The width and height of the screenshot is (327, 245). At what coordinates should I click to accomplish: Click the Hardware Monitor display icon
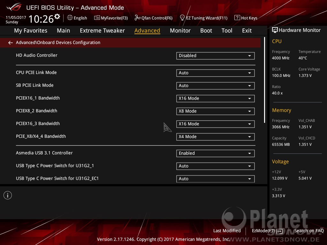(x=275, y=30)
